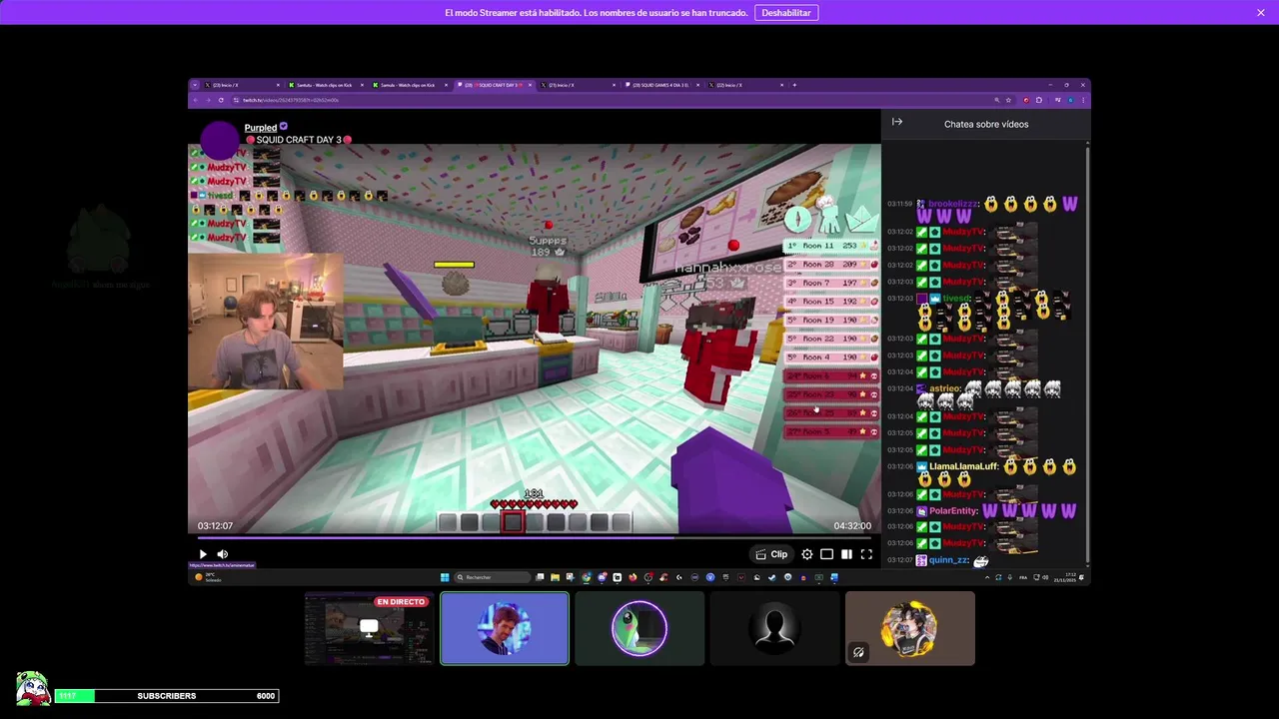Click the green mascot icon by subscribers bar
The width and height of the screenshot is (1279, 719).
point(33,688)
